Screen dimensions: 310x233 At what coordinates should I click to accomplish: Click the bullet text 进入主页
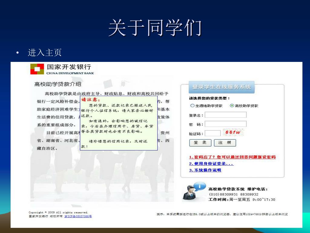click(x=45, y=52)
